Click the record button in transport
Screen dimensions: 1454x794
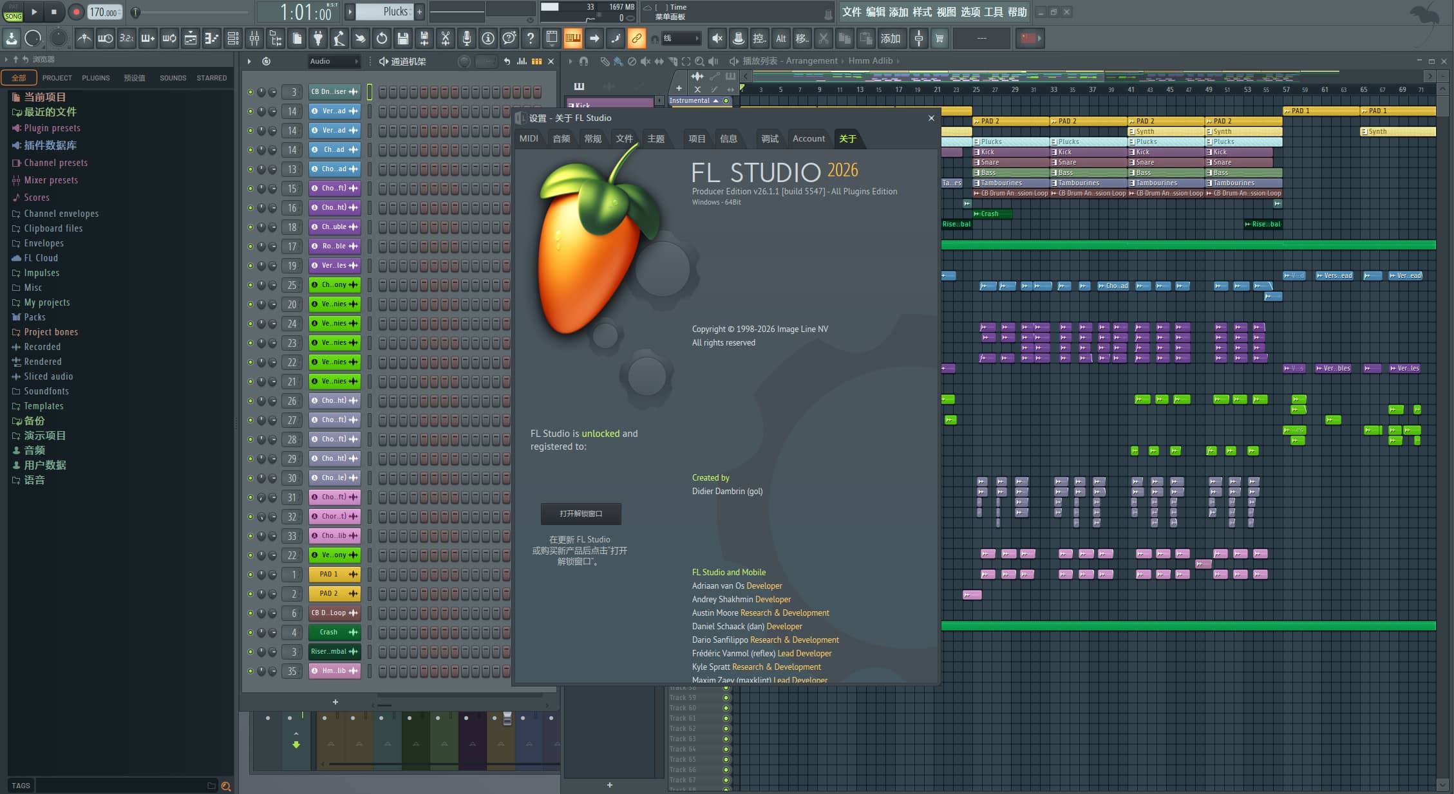pyautogui.click(x=75, y=12)
